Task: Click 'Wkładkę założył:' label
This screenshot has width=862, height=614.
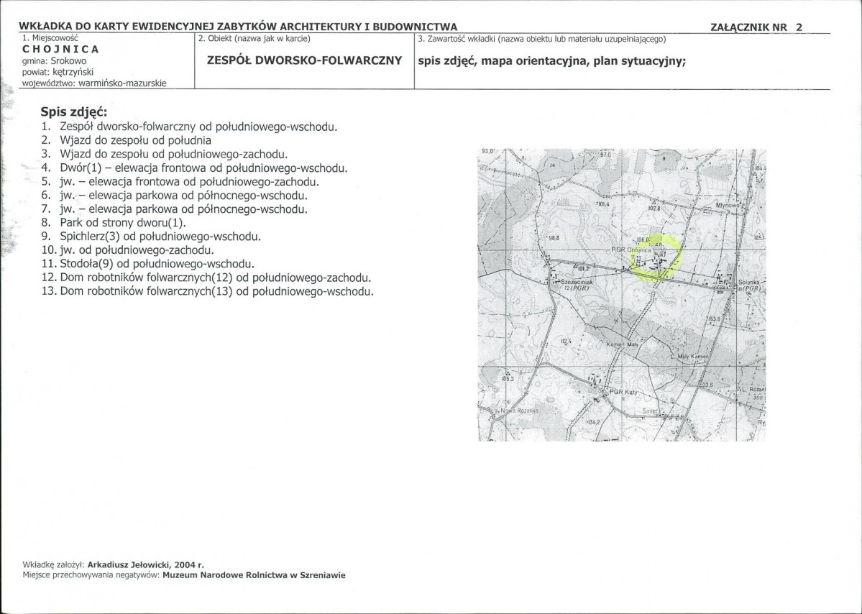Action: [x=54, y=564]
